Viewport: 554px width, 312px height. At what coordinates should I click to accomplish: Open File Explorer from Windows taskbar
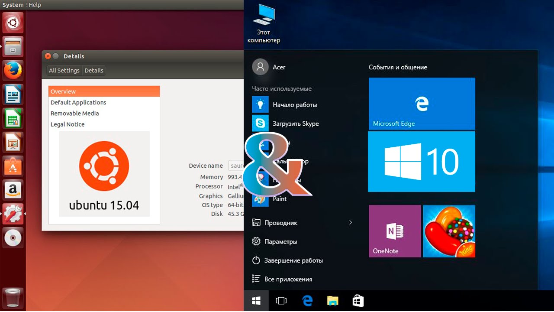(332, 301)
